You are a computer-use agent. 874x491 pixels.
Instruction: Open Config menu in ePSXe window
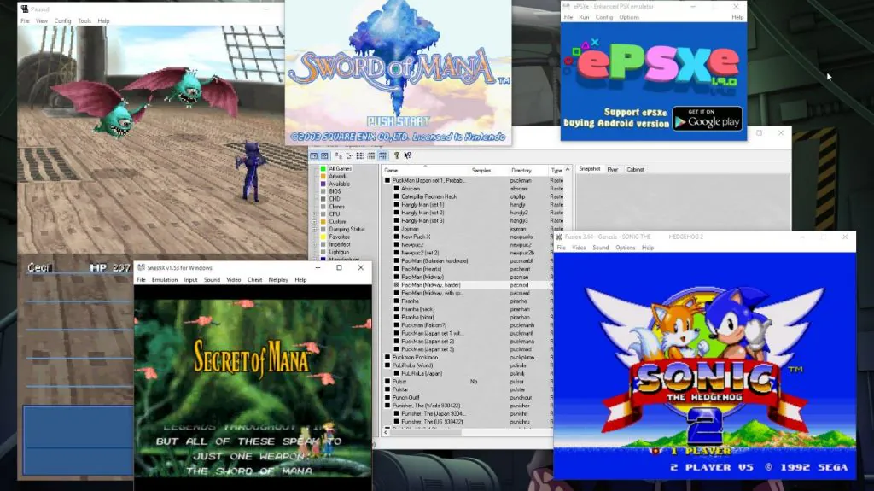pos(603,17)
